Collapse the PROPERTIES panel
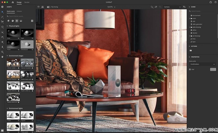The width and height of the screenshot is (218, 133). point(189,57)
